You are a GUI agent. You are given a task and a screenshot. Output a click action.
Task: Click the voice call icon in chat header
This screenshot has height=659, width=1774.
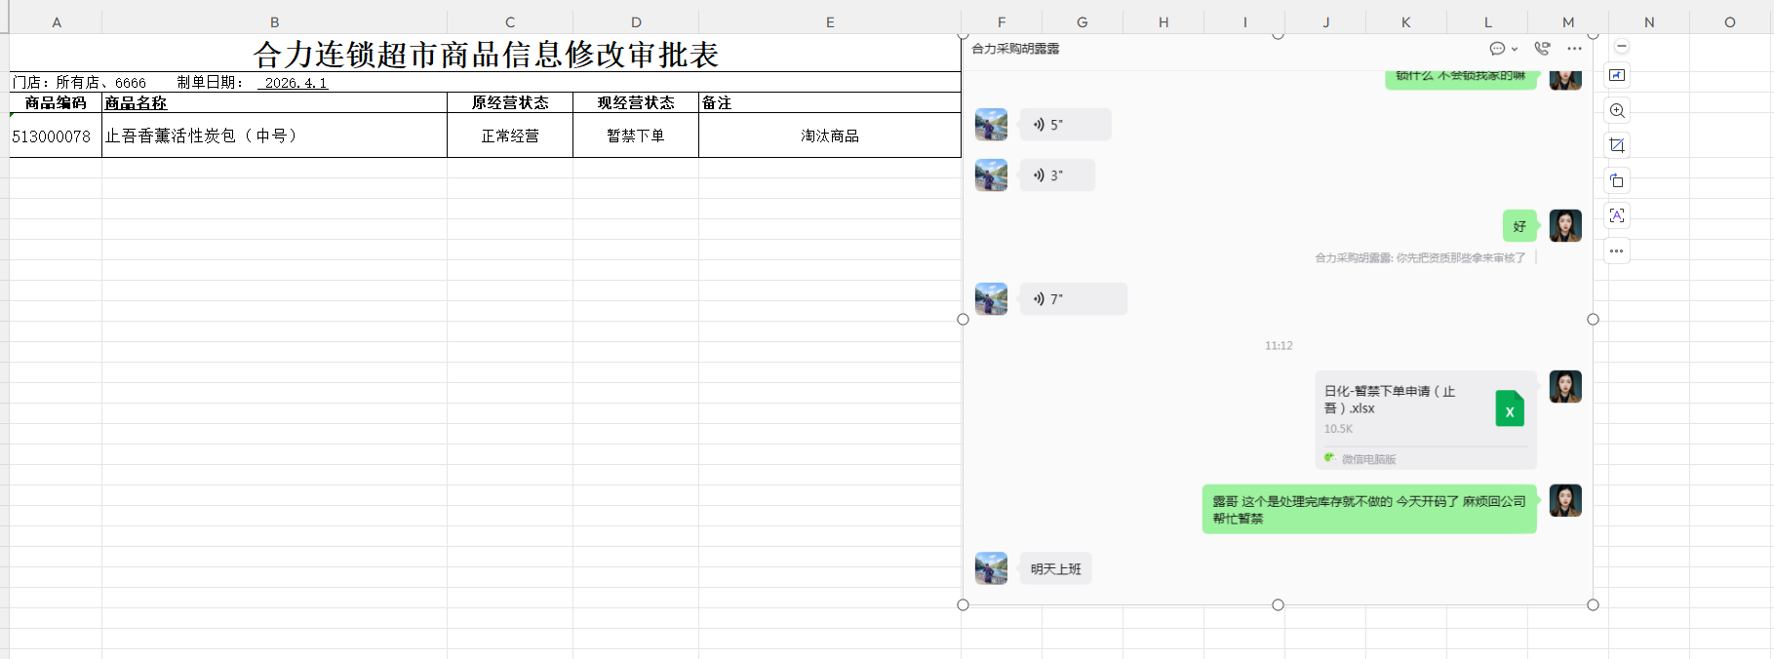(1542, 49)
